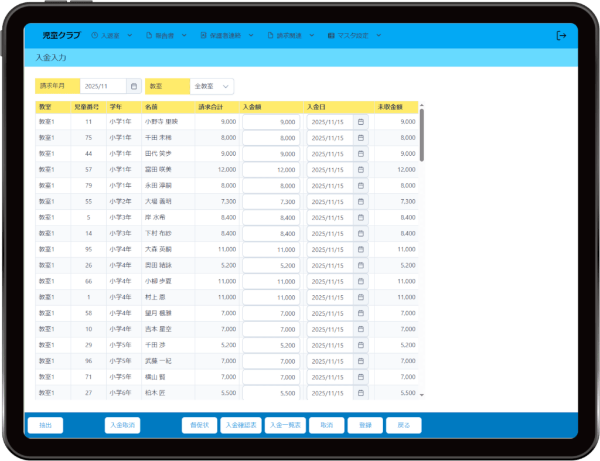Open calendar icon for 請求年月 field
Viewport: 600px width, 461px height.
134,86
